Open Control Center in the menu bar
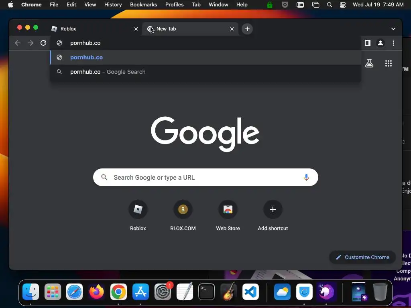 tap(343, 5)
